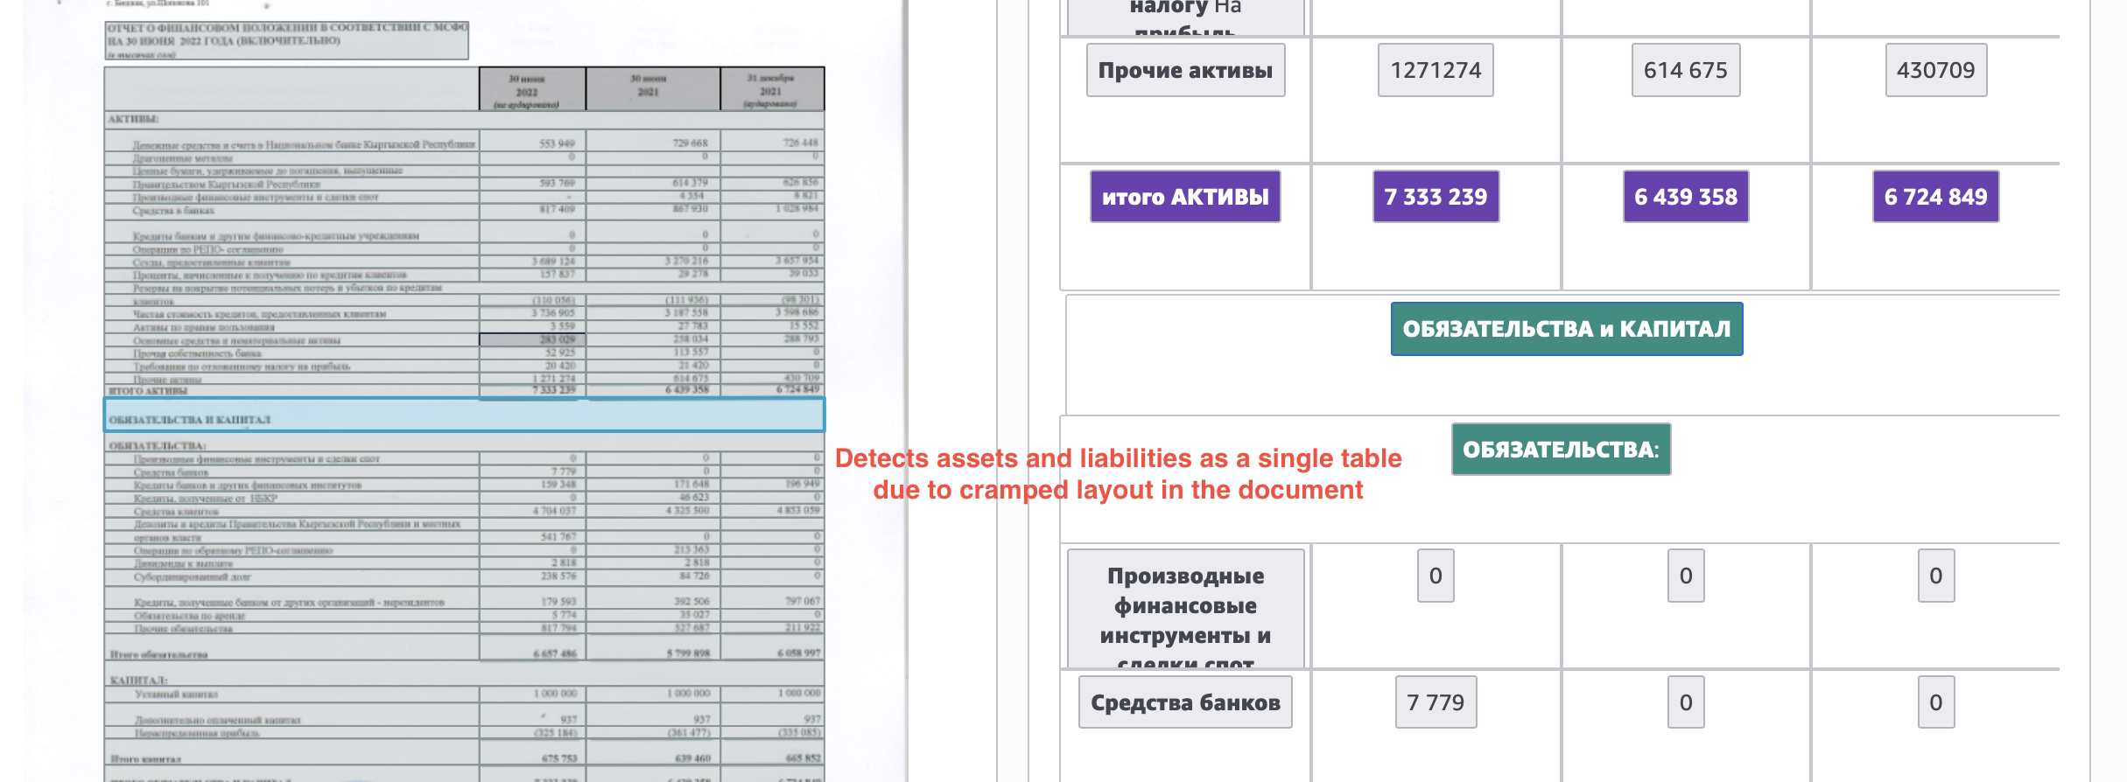Select the purple 6 724 849 total
The width and height of the screenshot is (2127, 782).
(1935, 197)
